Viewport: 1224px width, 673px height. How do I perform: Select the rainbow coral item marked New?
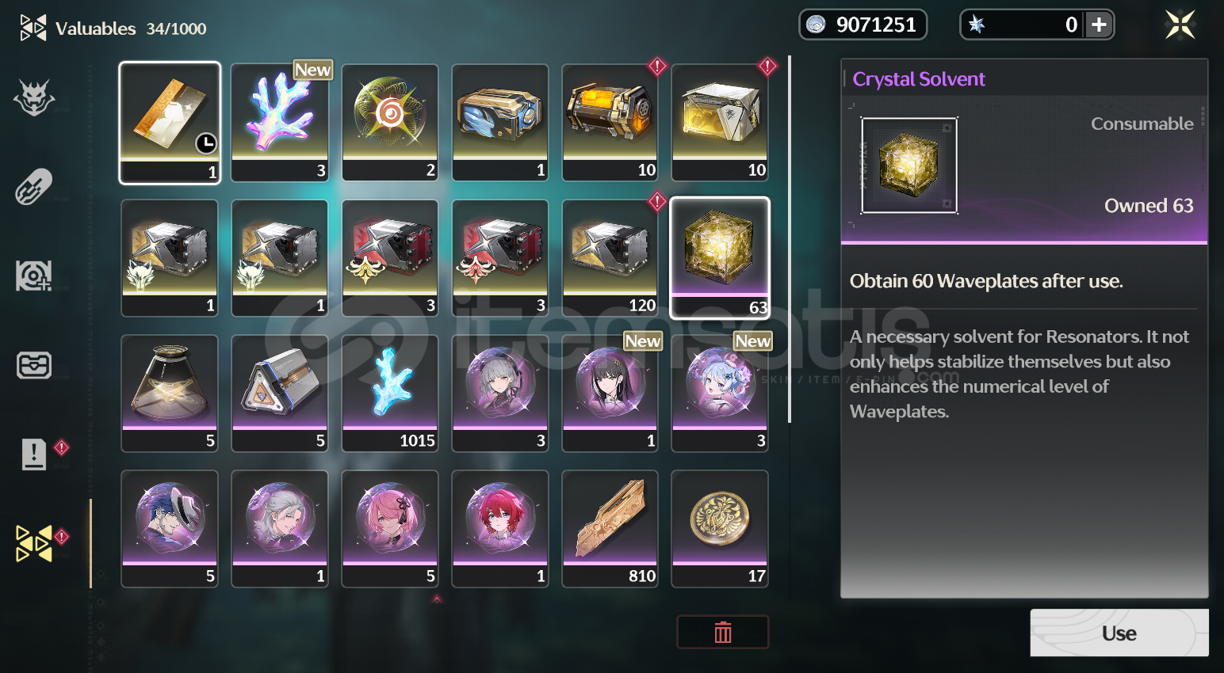coord(280,123)
